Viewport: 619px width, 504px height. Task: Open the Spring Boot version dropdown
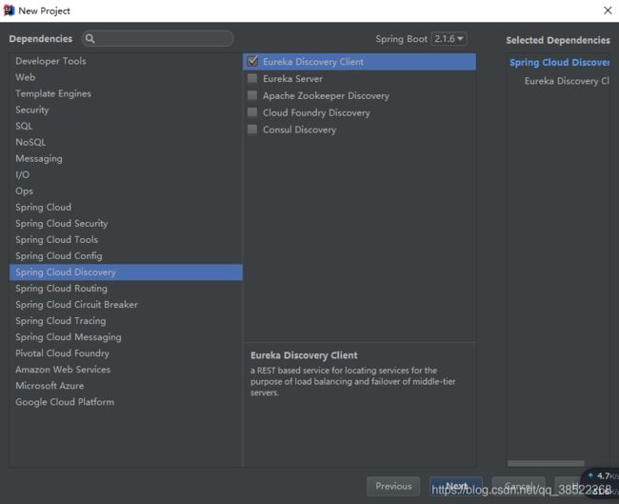[x=449, y=39]
